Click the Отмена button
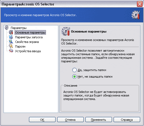This screenshot has height=126, width=144. point(70,120)
